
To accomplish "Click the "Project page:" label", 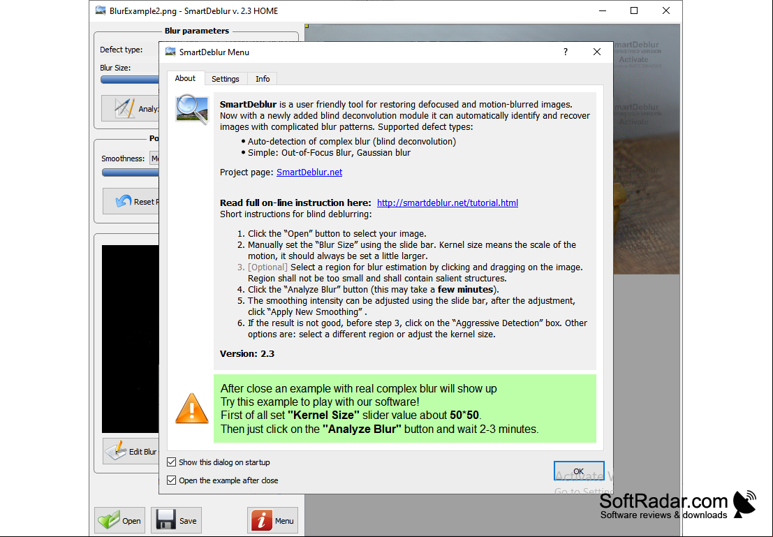I will [246, 172].
